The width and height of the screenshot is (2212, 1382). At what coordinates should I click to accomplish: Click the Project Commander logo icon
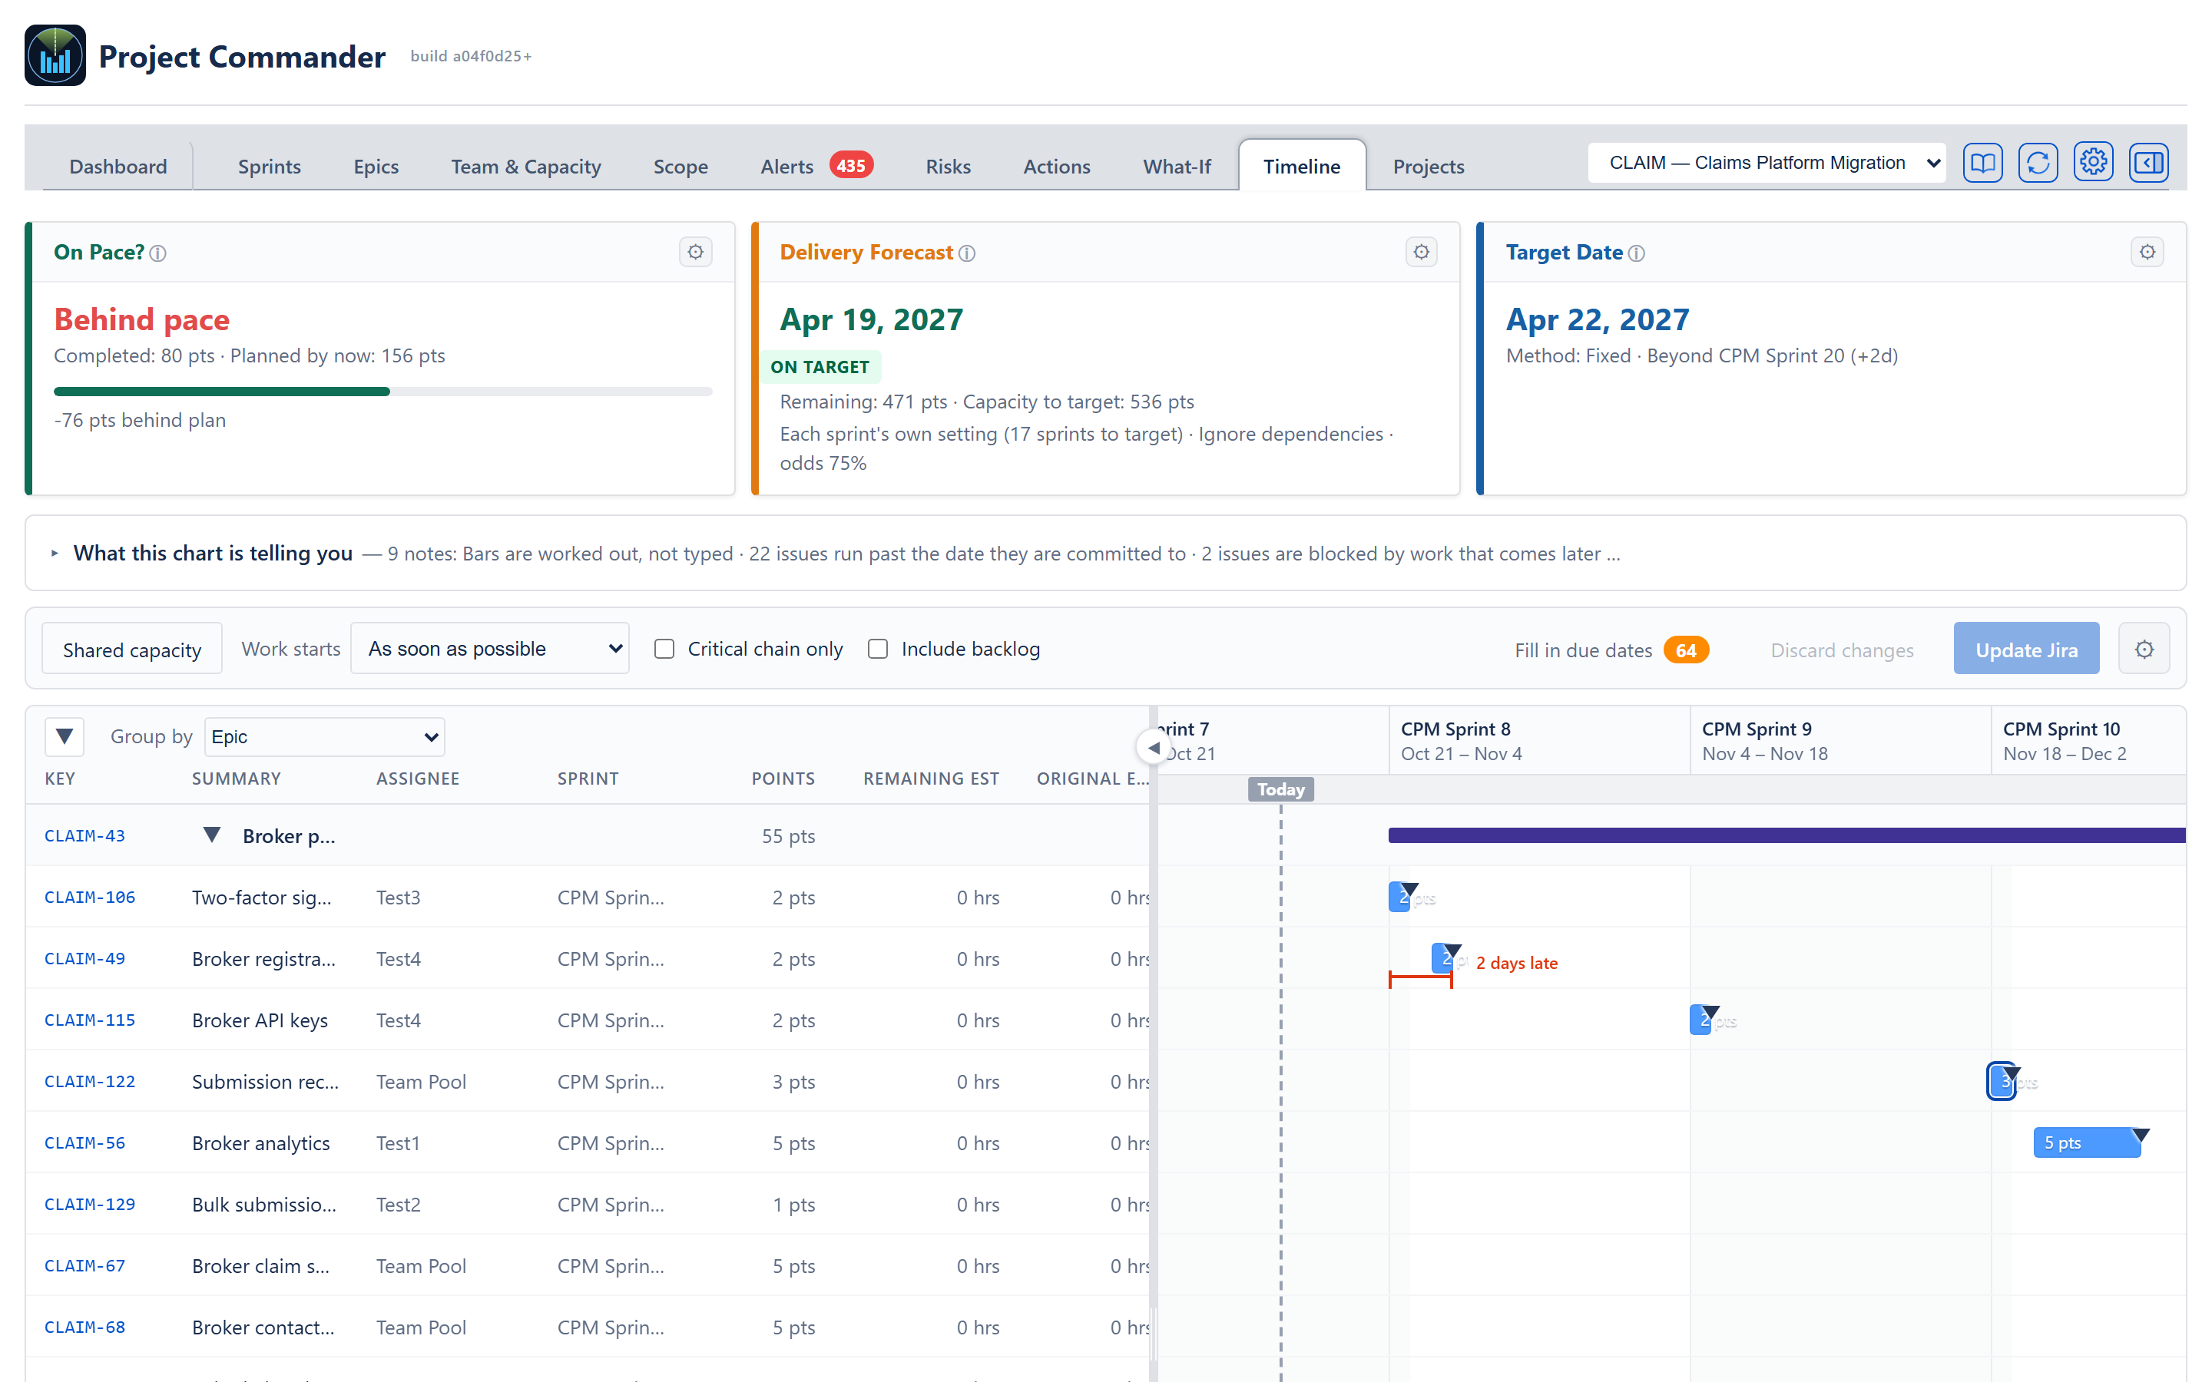pyautogui.click(x=55, y=56)
